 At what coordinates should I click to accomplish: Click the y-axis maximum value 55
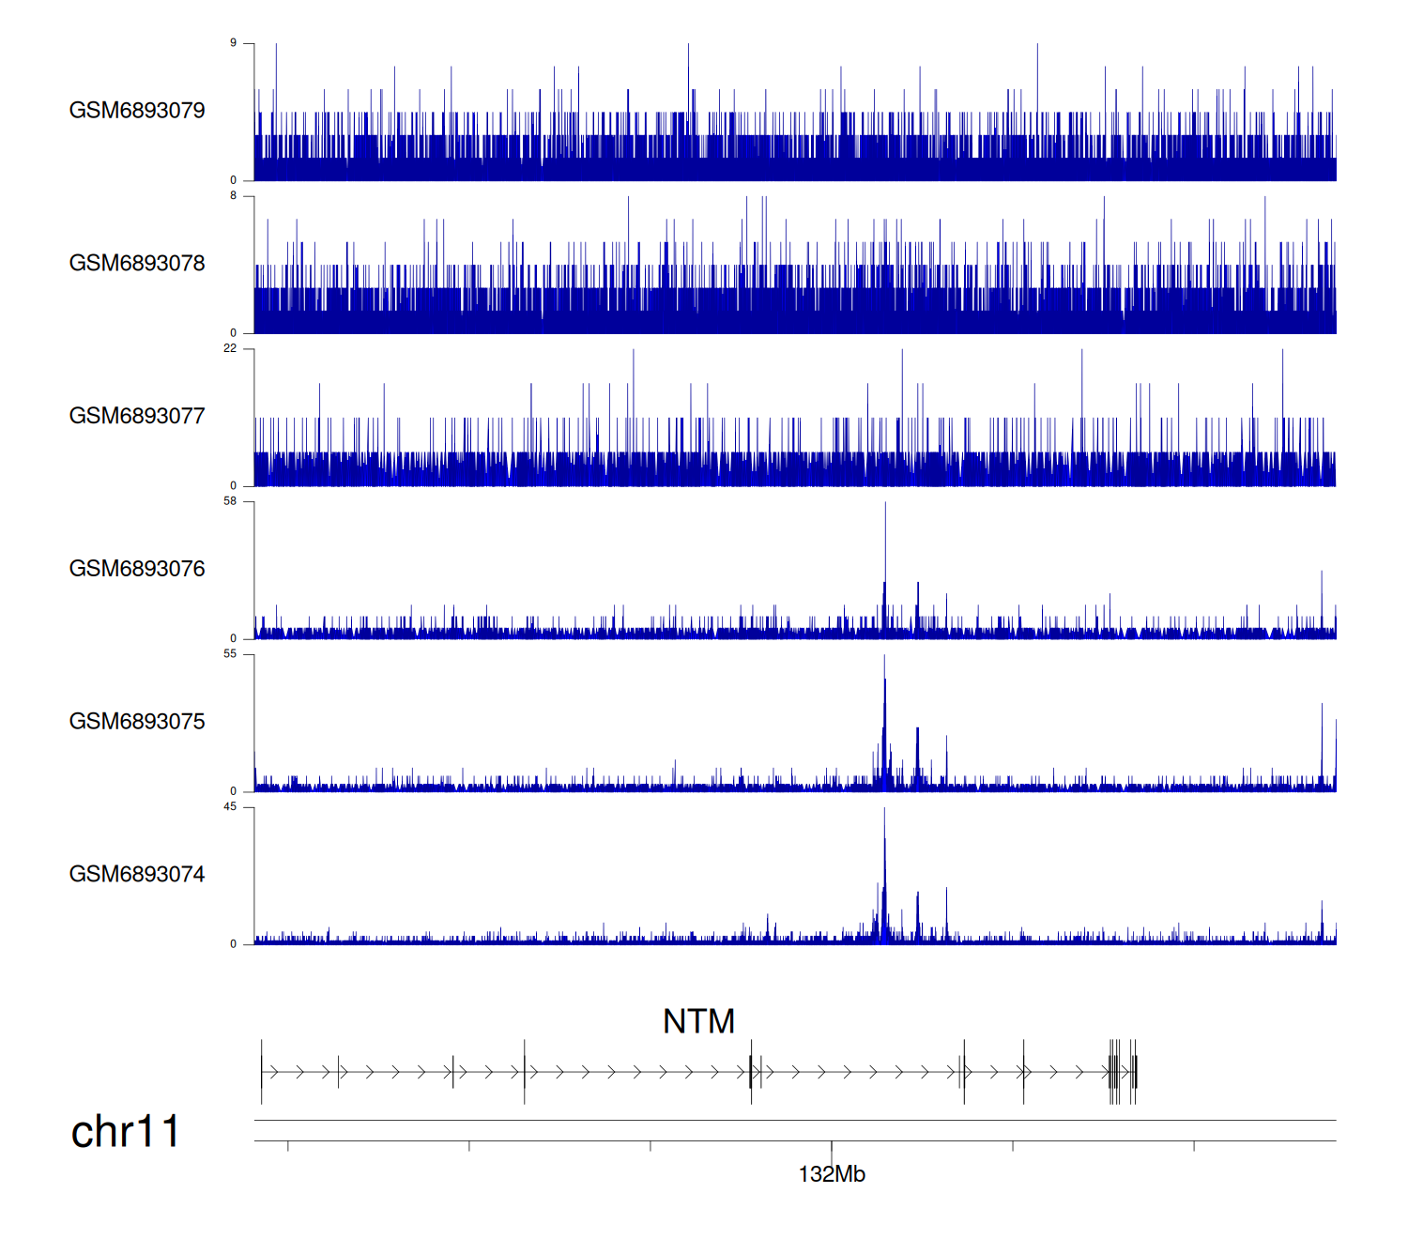click(x=230, y=654)
